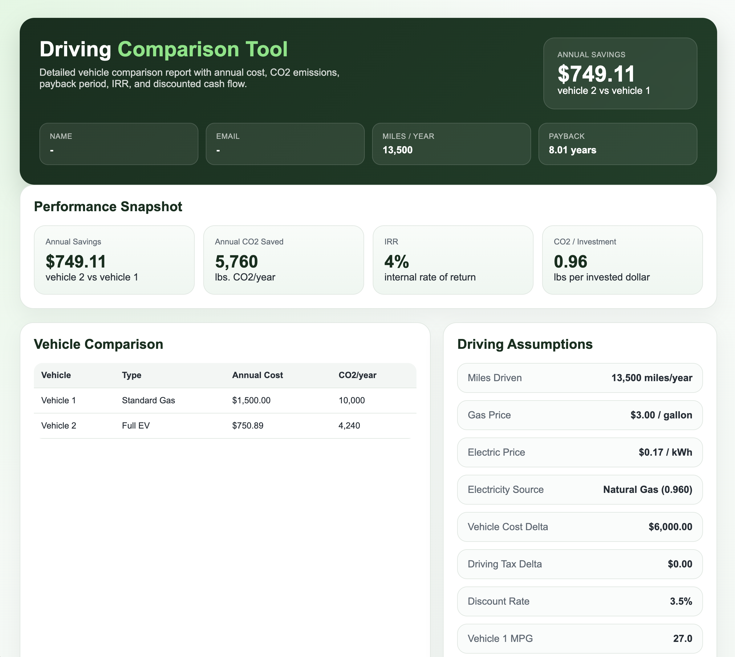Viewport: 735px width, 657px height.
Task: Click the Type column header
Action: (x=132, y=375)
